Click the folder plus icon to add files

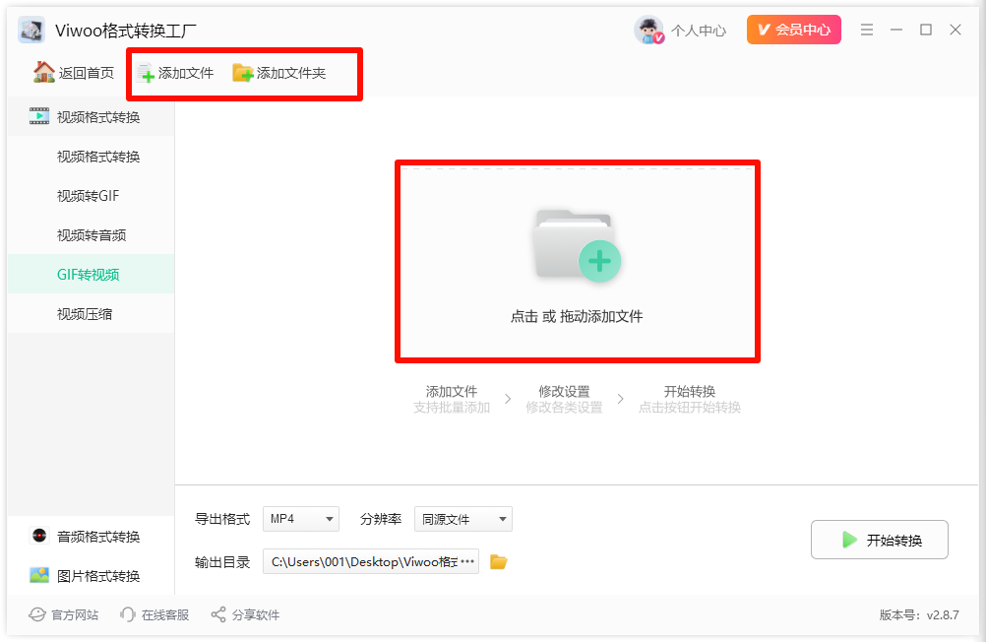coord(577,245)
